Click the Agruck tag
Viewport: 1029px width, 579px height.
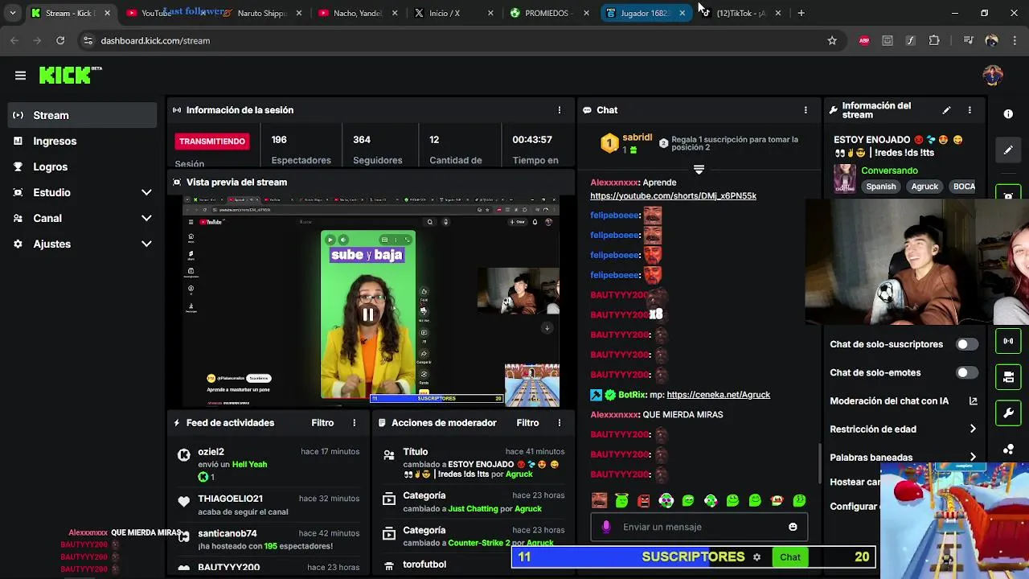924,187
